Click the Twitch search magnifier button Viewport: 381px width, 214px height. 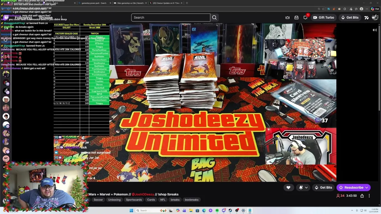pos(214,18)
